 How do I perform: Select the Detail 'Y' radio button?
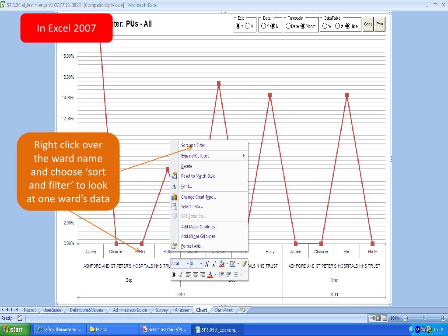(263, 26)
